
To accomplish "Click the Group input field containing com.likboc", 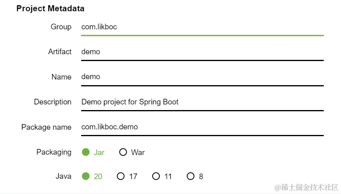I will tap(202, 27).
